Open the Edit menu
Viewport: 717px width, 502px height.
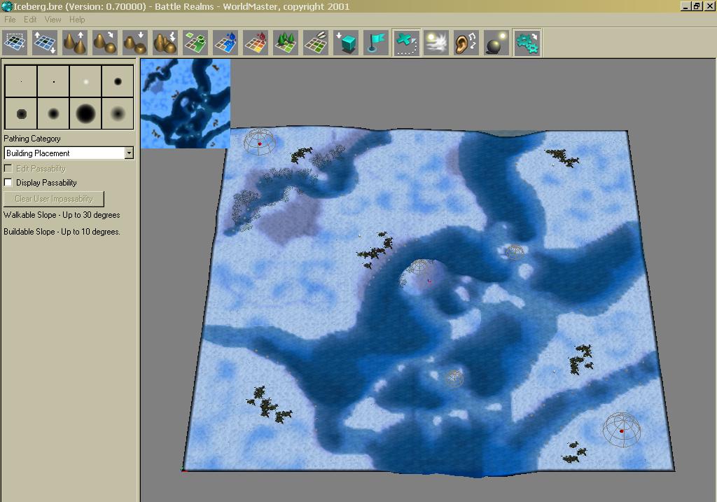(x=30, y=20)
